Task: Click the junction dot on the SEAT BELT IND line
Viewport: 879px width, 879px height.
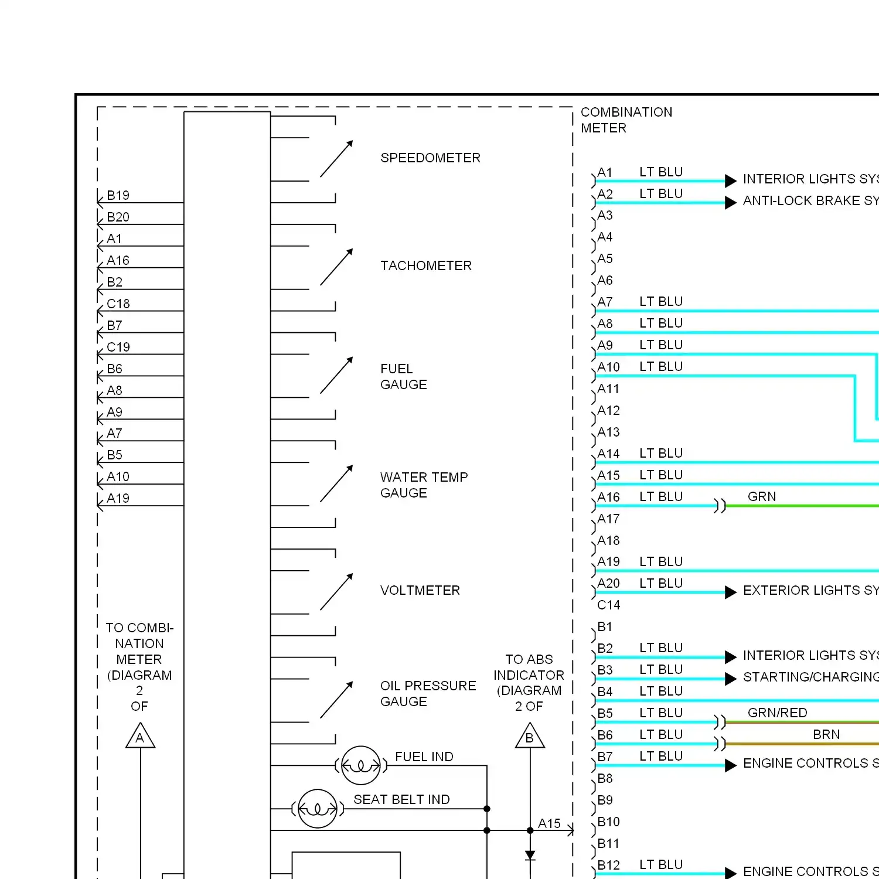Action: 487,809
